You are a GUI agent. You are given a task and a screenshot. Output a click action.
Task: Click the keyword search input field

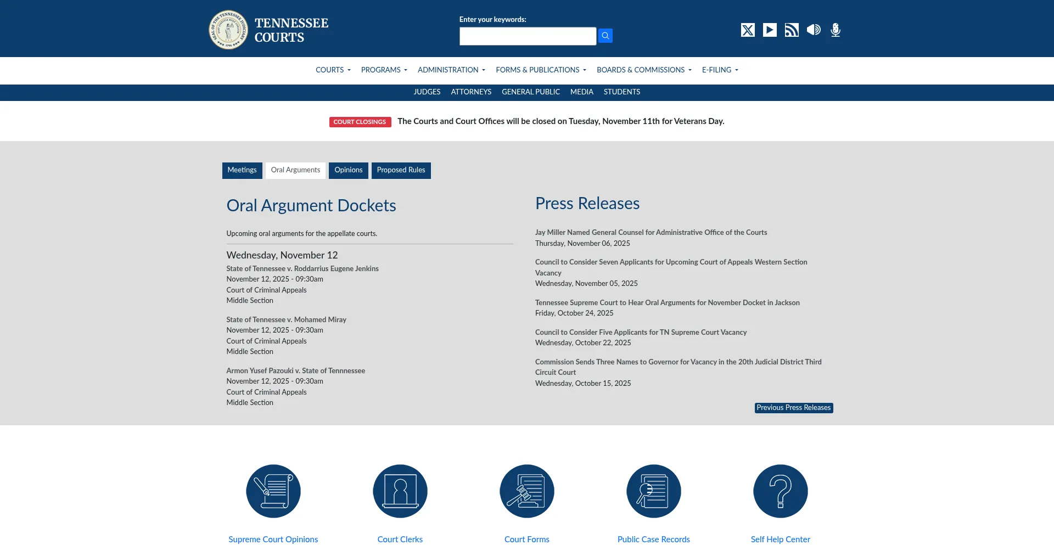[528, 36]
